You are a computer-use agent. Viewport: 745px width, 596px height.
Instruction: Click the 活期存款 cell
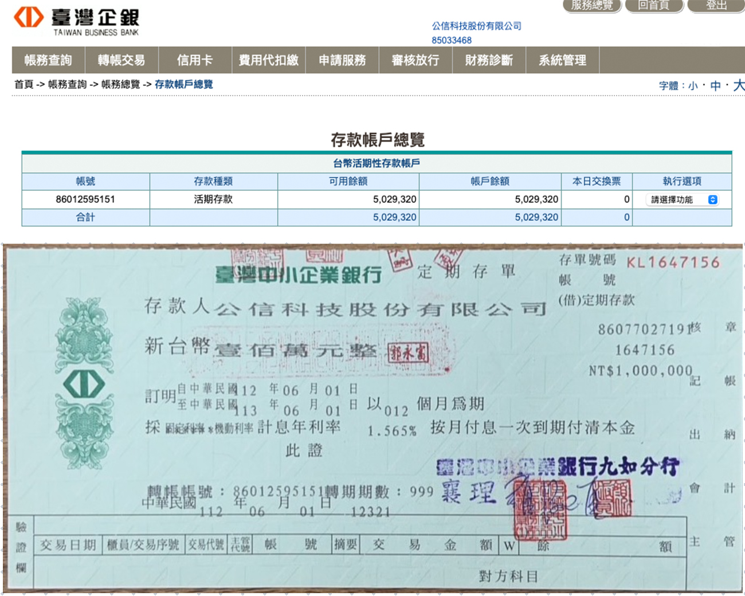213,199
